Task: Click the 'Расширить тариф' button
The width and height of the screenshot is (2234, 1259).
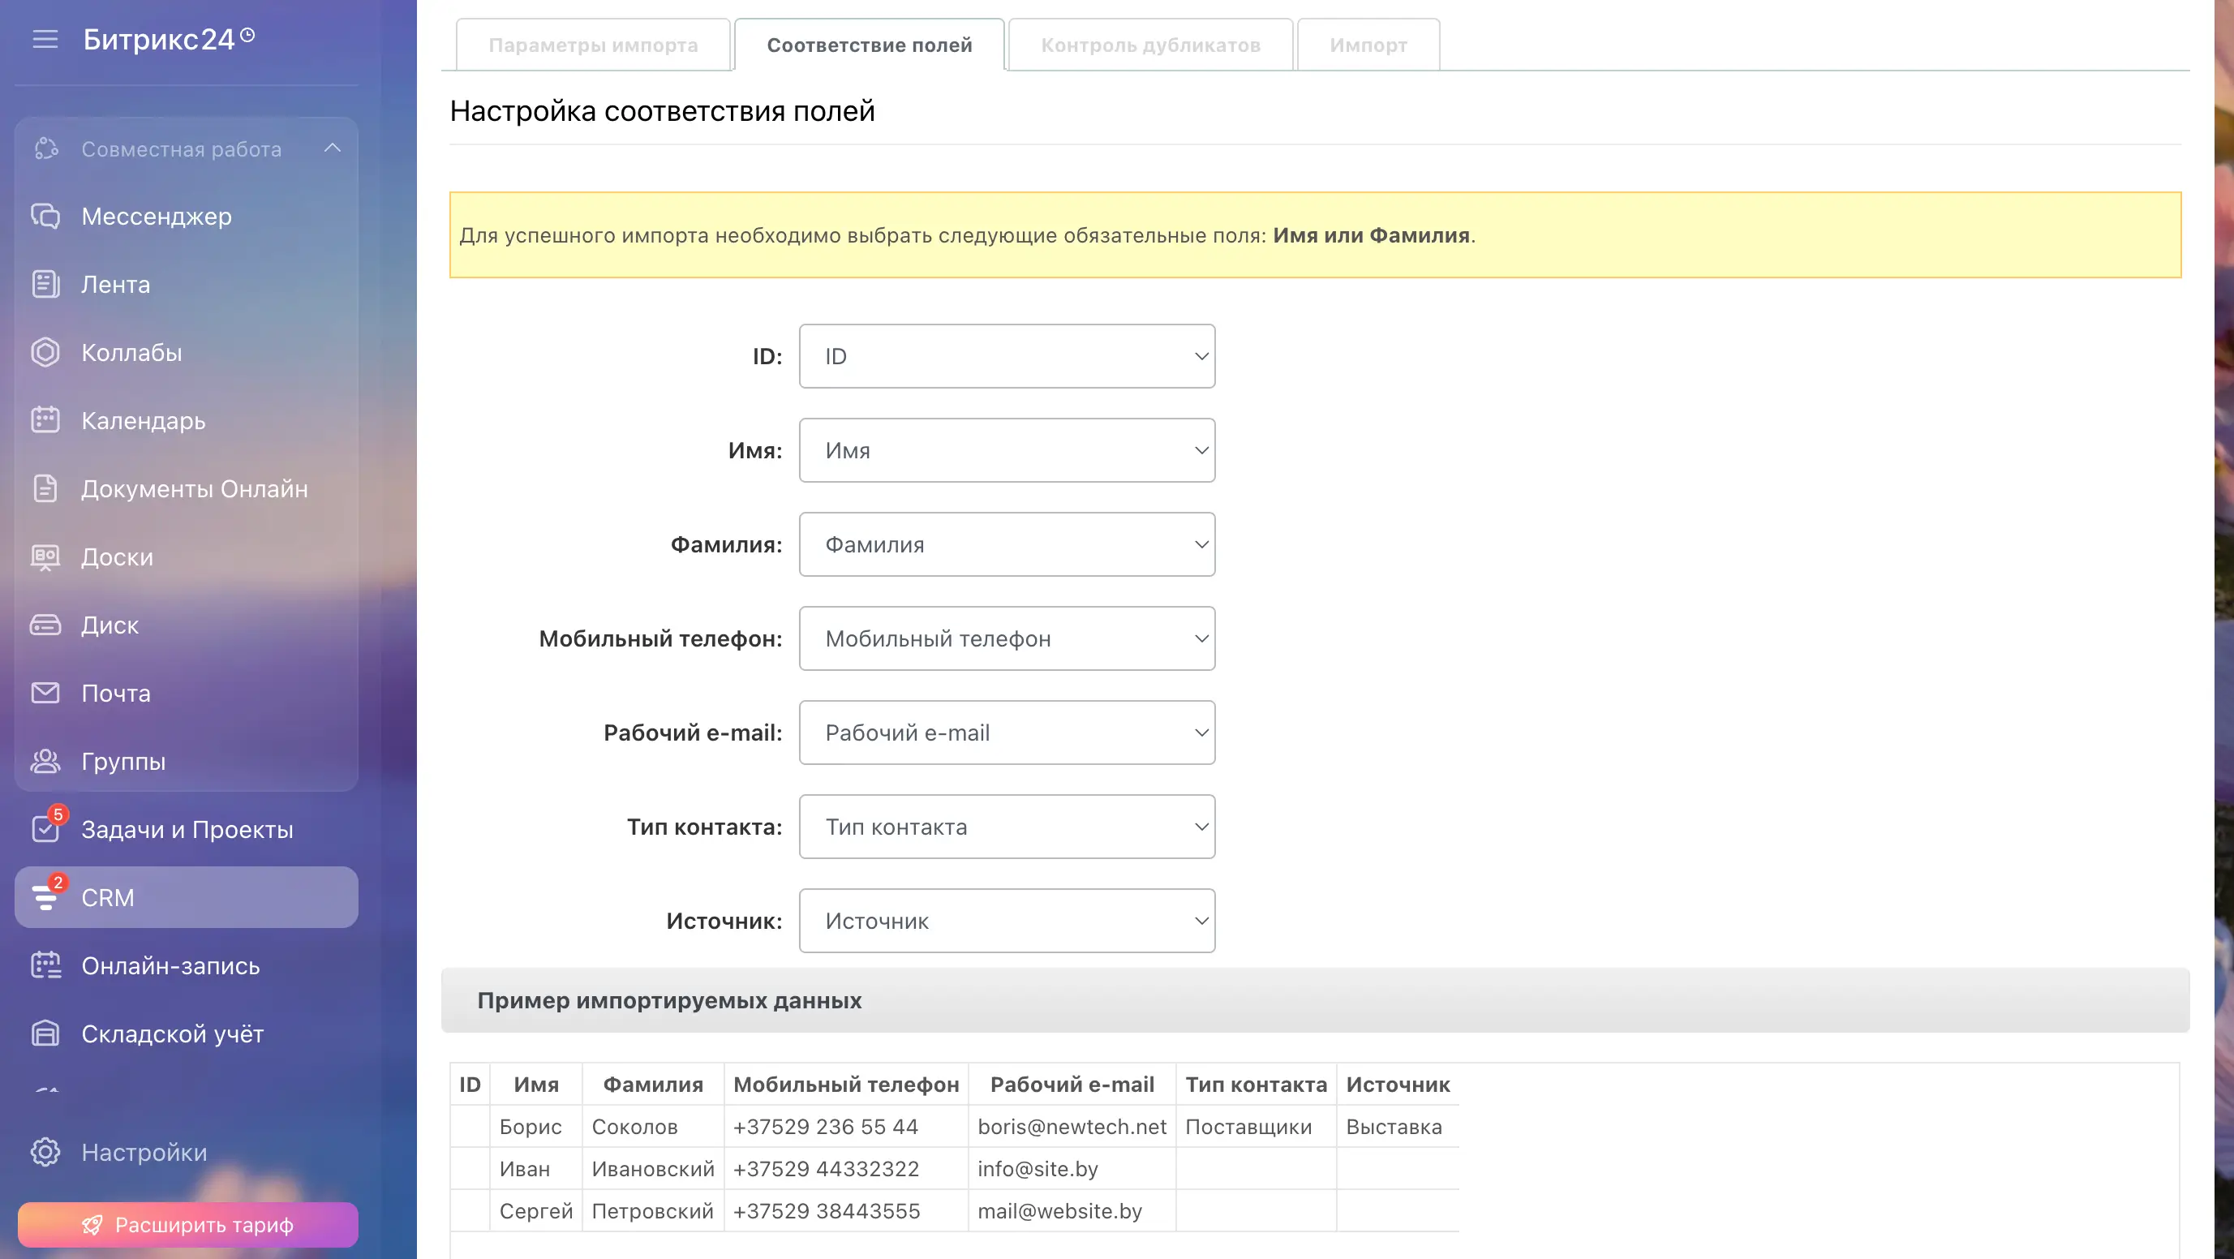Action: pyautogui.click(x=187, y=1224)
